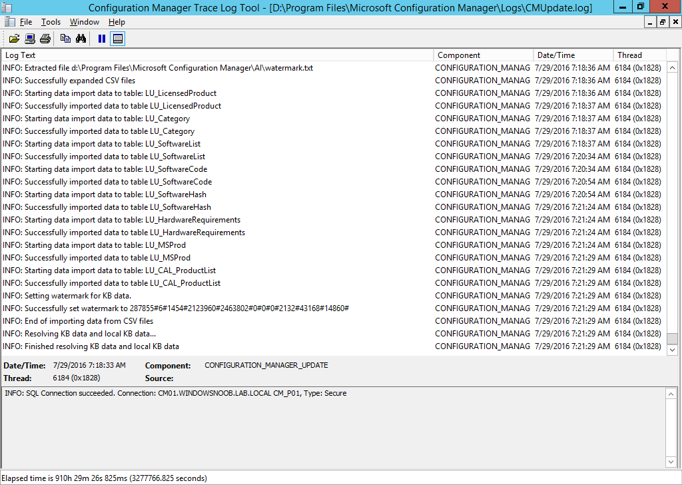
Task: Pause log monitoring with the pause icon
Action: 102,39
